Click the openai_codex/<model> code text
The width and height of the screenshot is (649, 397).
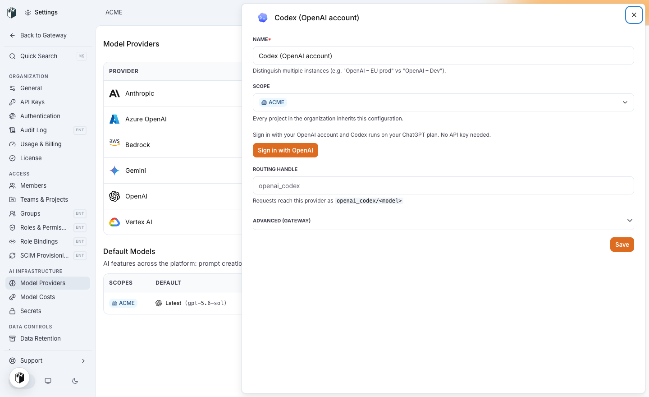tap(369, 201)
